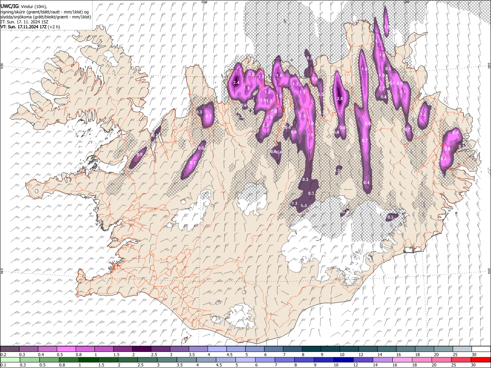This screenshot has width=491, height=368.
Task: Pick the darkest purple swatch in the upper legend
Action: point(142,349)
